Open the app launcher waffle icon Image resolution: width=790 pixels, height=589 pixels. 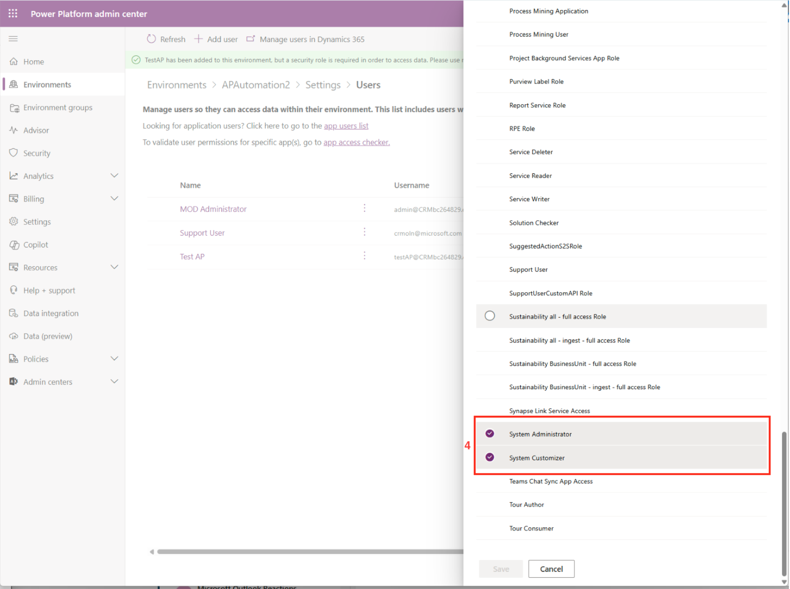13,14
